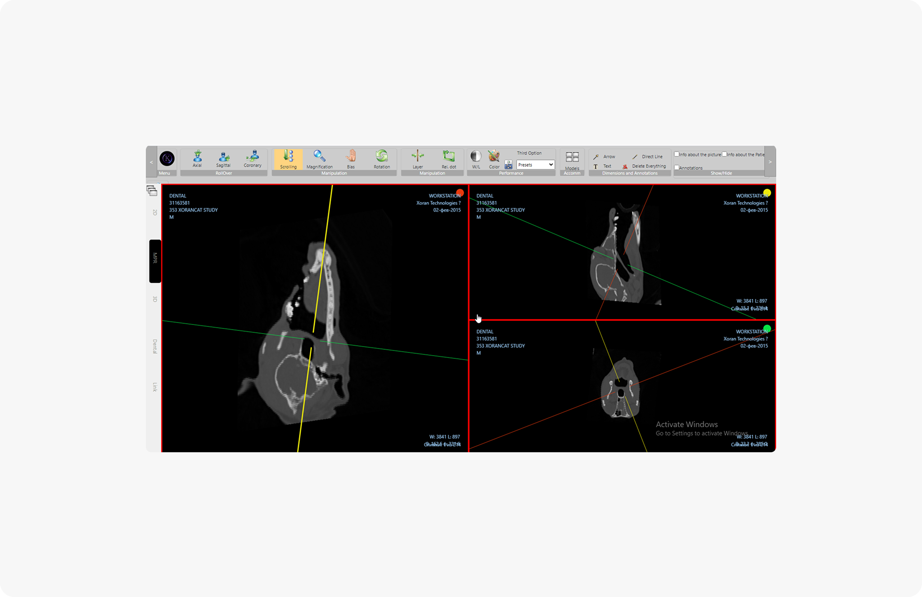Check Info about the Patient box
The height and width of the screenshot is (597, 922).
click(724, 154)
